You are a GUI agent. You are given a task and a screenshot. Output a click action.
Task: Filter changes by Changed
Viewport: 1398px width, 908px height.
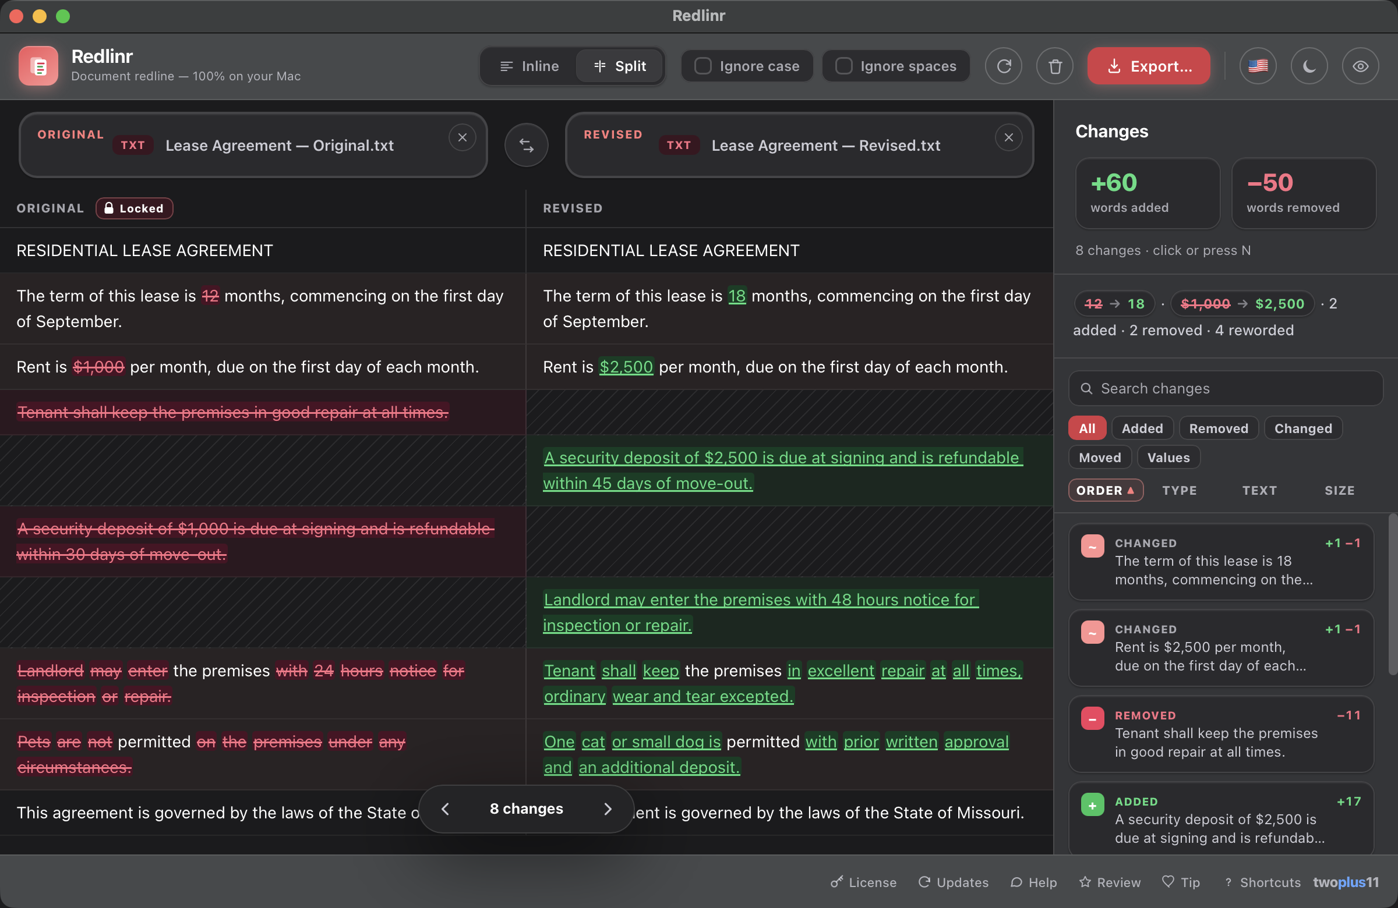point(1303,428)
